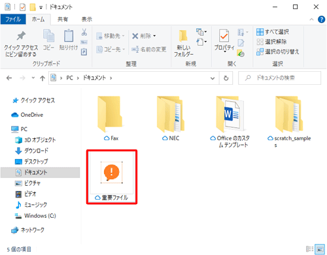This screenshot has height=255, width=327.
Task: Click the New folder icon
Action: click(183, 36)
